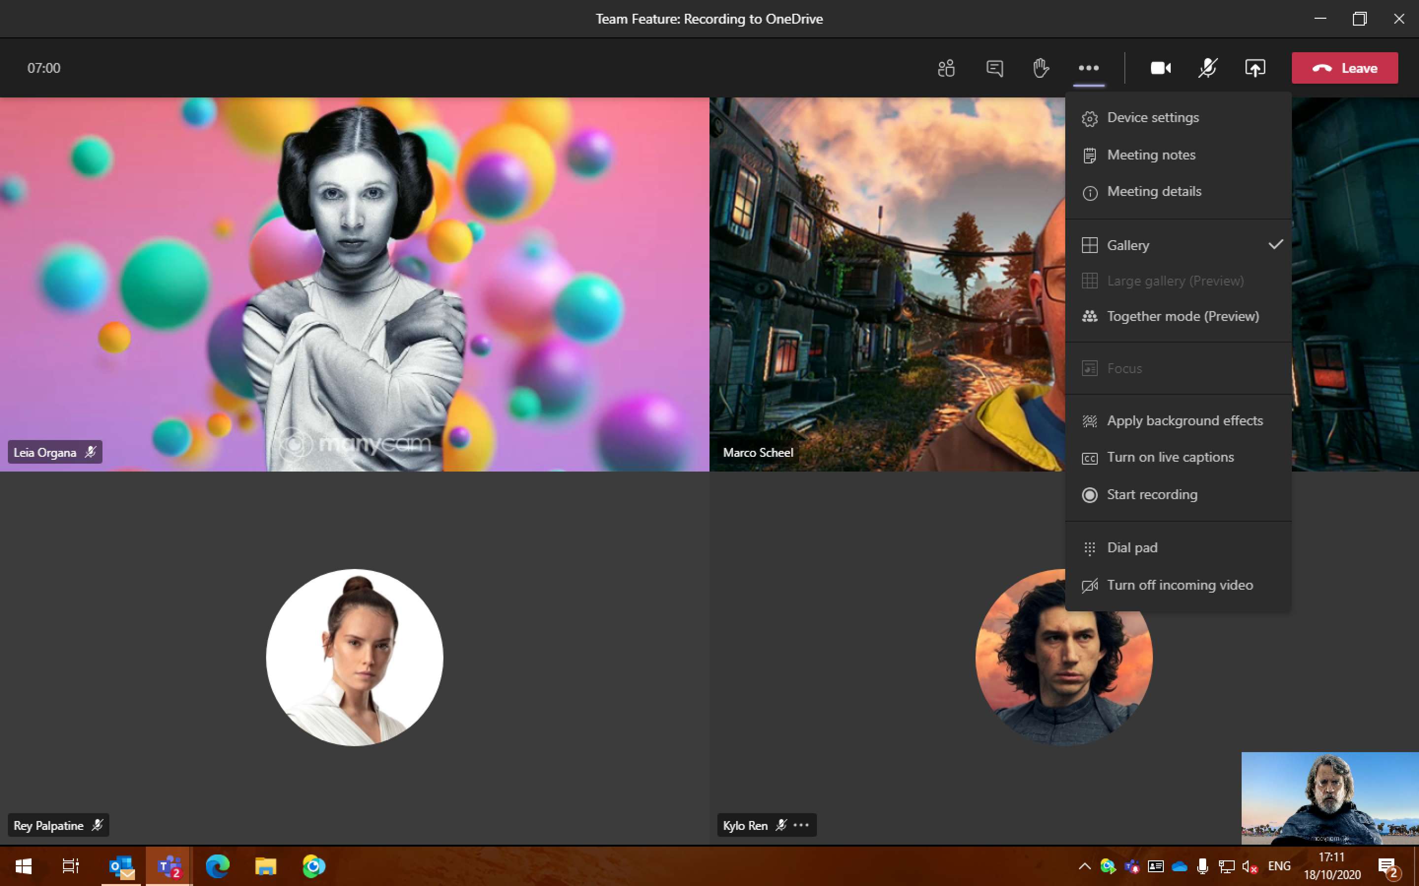Click Leia Organa's video tile

pyautogui.click(x=354, y=284)
